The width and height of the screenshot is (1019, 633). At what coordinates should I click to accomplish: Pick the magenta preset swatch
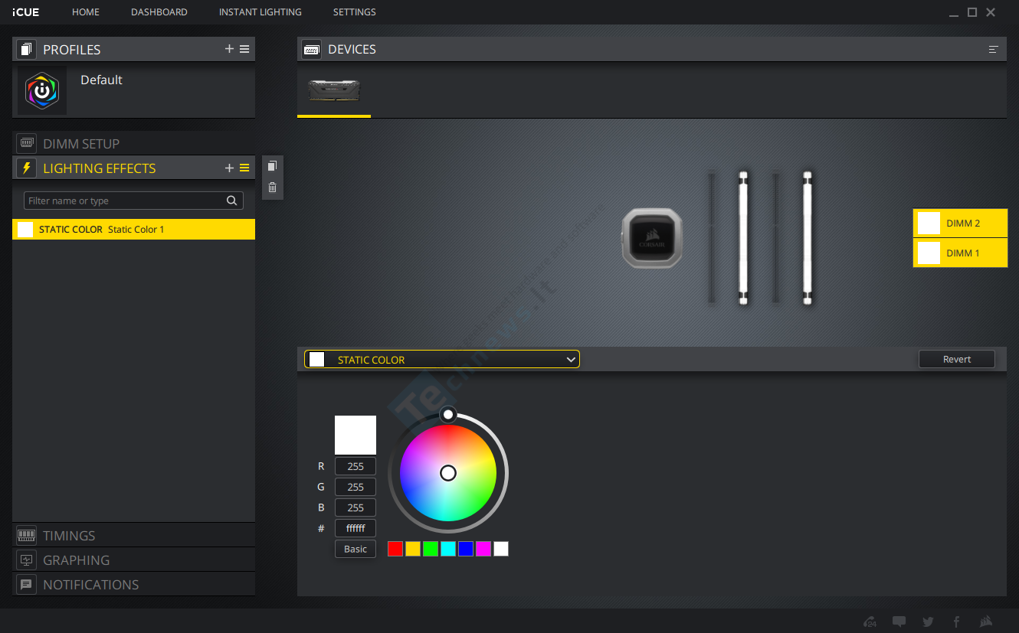click(483, 549)
